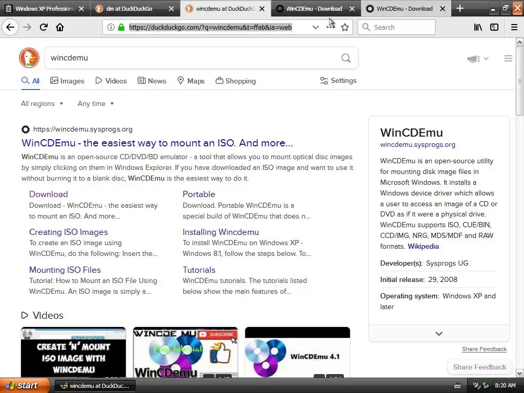Image resolution: width=524 pixels, height=393 pixels.
Task: Submit search with the magnifier icon
Action: click(346, 58)
